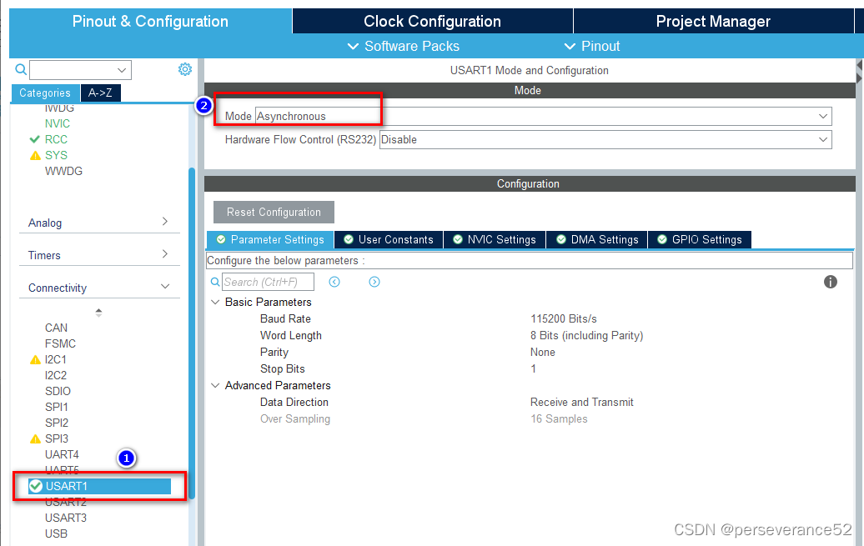The image size is (864, 546).
Task: Select I2C2 under Connectivity
Action: click(x=56, y=376)
